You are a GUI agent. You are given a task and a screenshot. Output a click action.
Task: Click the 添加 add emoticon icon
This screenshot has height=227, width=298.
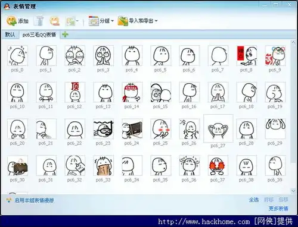11,21
